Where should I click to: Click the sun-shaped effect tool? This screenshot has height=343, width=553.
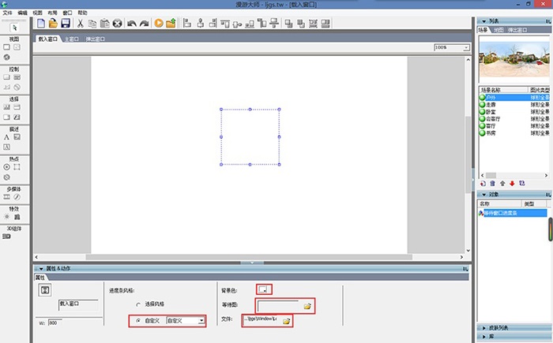(x=6, y=217)
